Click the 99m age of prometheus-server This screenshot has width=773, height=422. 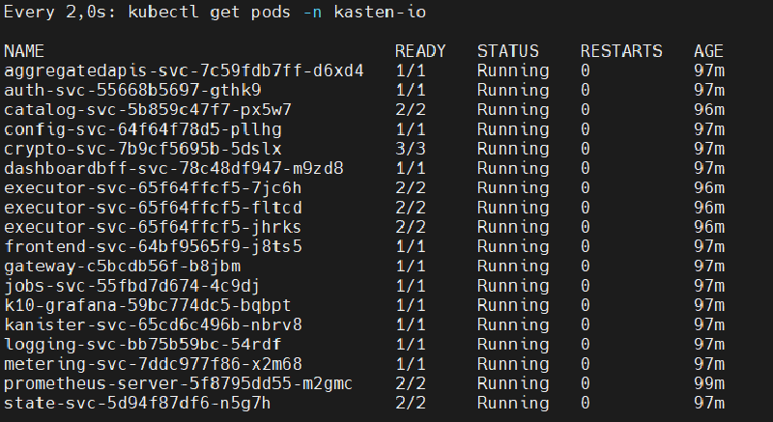[x=709, y=383]
